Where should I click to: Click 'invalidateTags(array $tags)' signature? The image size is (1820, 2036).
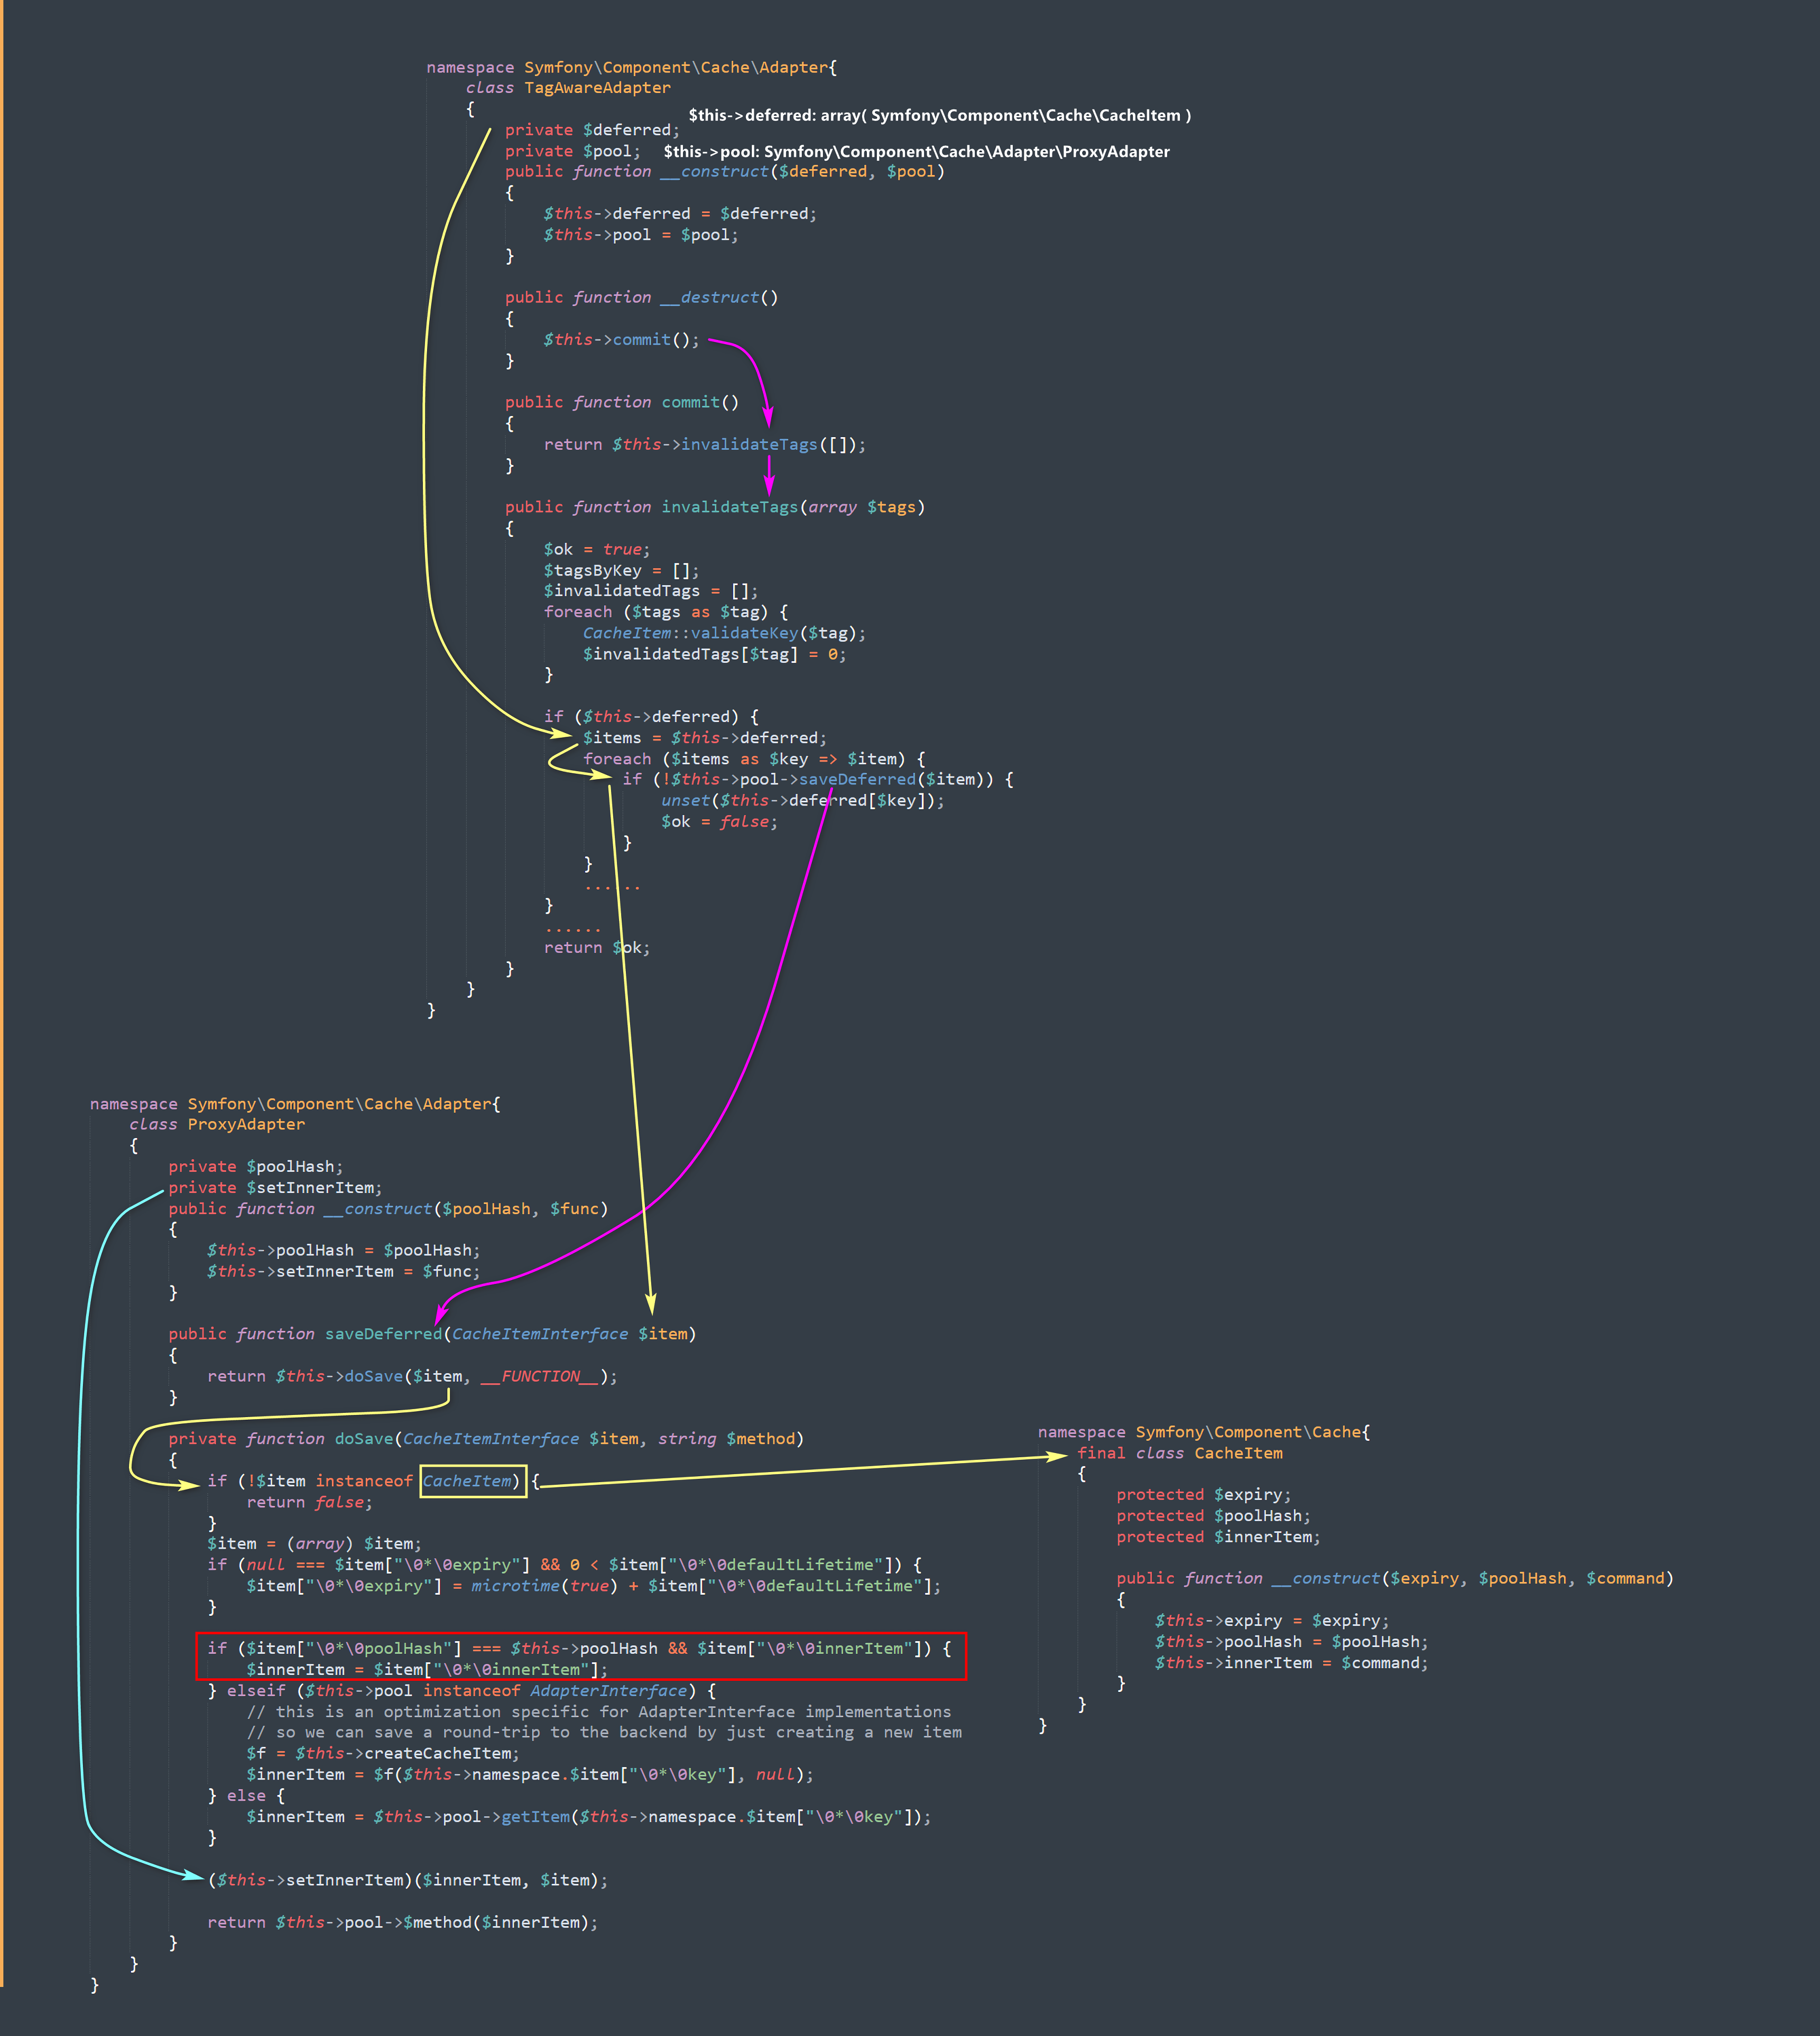(793, 507)
